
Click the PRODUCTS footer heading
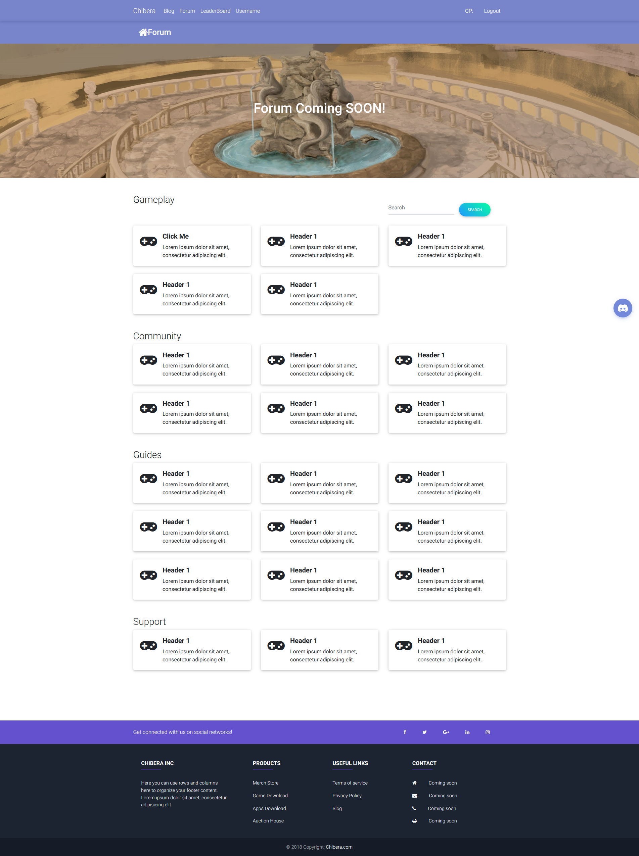point(267,763)
